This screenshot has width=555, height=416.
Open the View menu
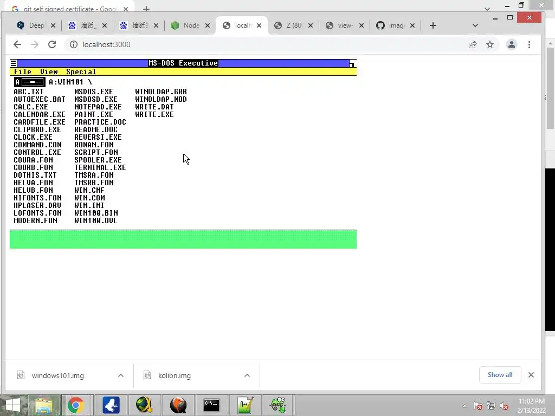click(49, 72)
